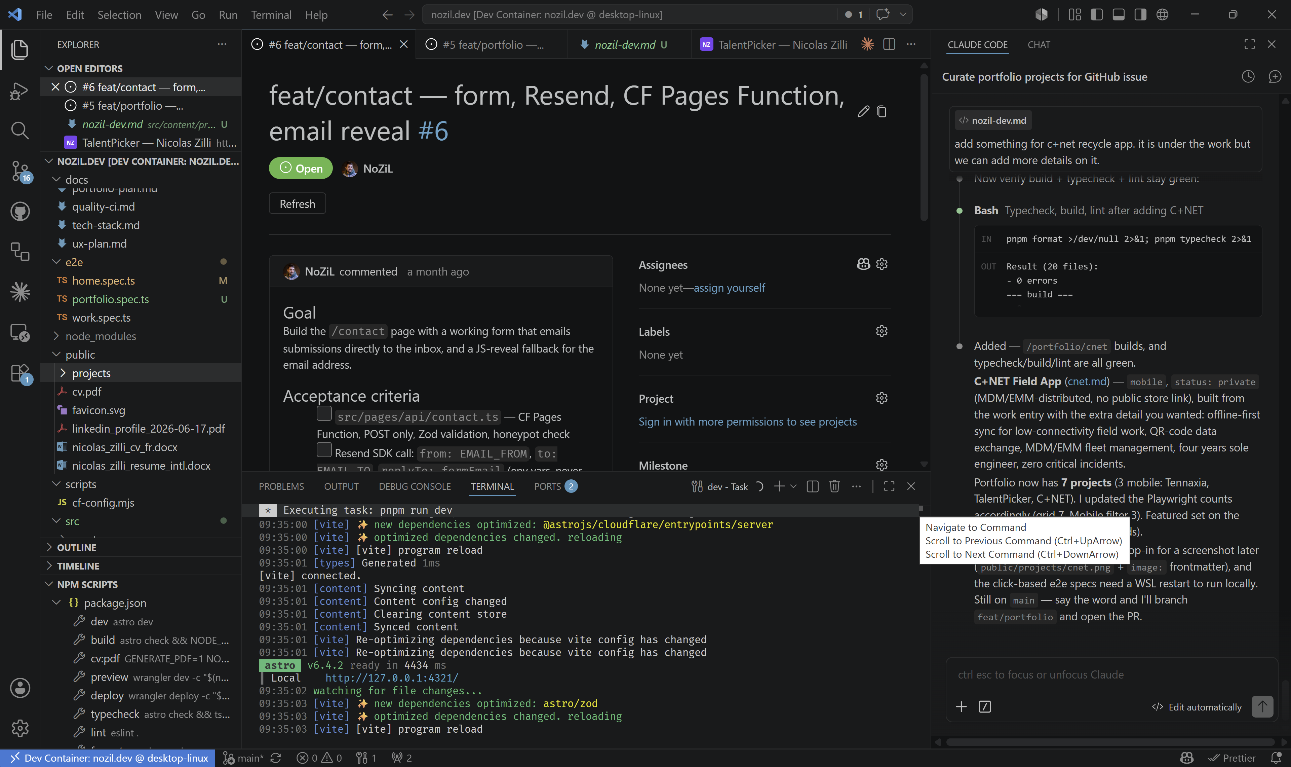The height and width of the screenshot is (767, 1291).
Task: Maximize the terminal panel size
Action: (889, 486)
